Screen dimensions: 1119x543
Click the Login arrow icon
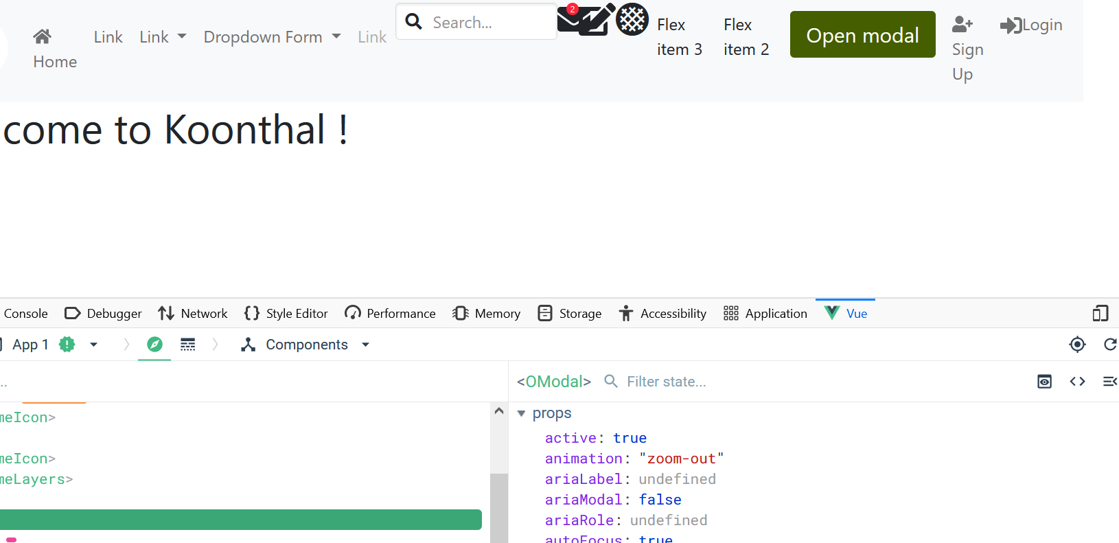click(1011, 25)
